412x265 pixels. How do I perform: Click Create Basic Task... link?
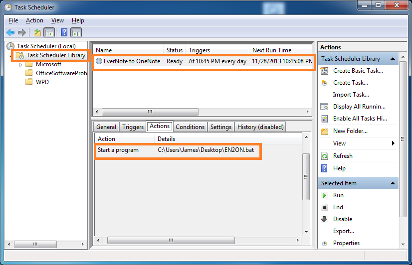point(358,71)
